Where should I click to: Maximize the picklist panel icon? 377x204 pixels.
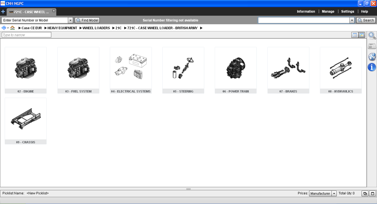tap(373, 194)
